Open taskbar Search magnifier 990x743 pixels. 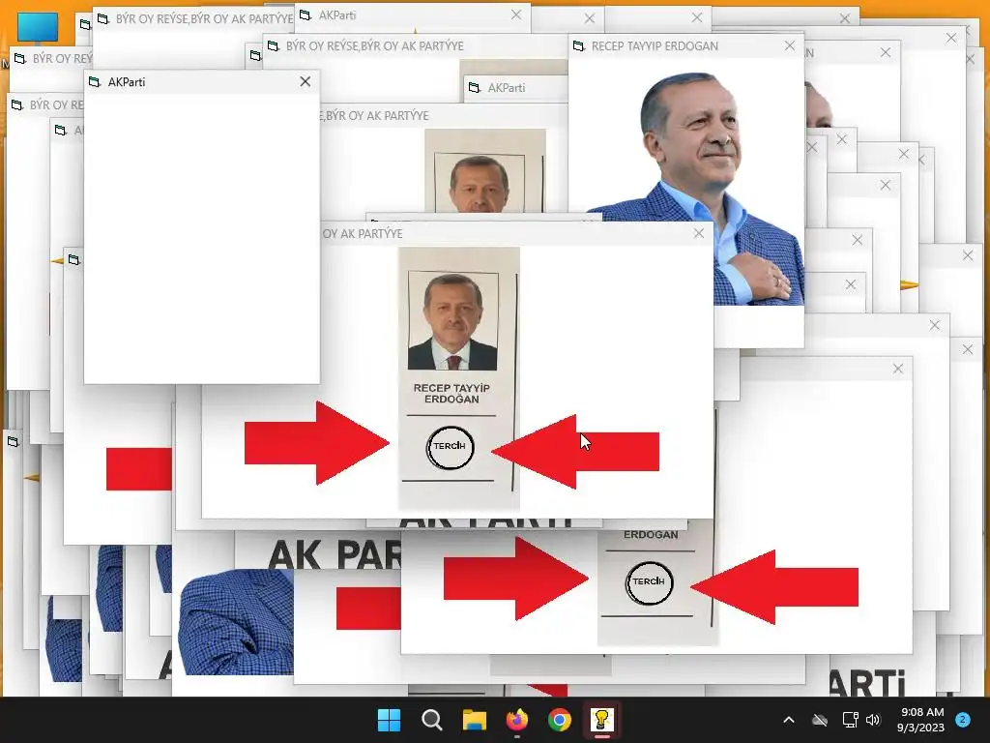click(x=432, y=720)
